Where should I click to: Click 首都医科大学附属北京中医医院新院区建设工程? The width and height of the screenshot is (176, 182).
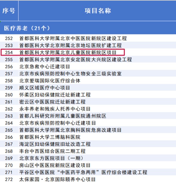pyautogui.click(x=73, y=38)
